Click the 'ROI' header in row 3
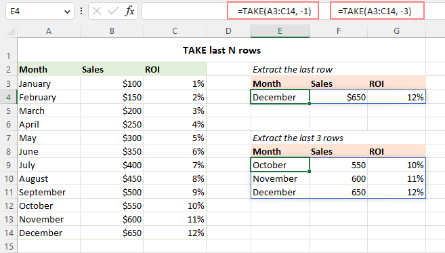 [x=397, y=83]
